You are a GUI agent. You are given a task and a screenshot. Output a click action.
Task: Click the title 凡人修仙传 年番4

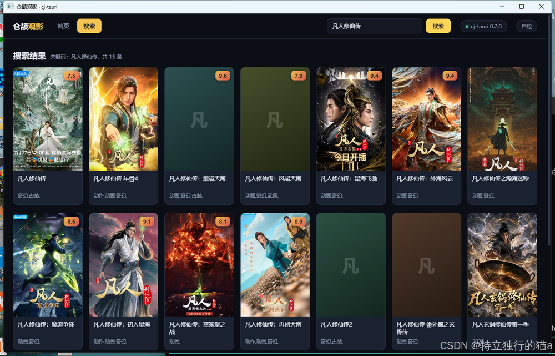click(116, 179)
